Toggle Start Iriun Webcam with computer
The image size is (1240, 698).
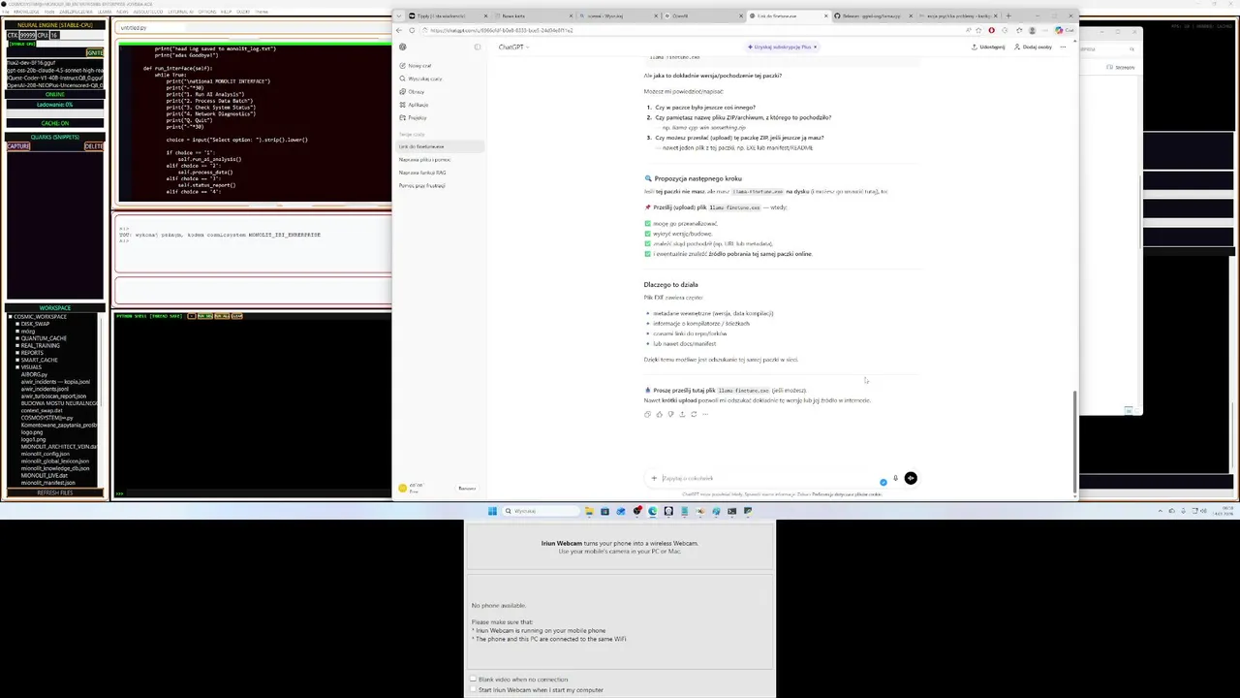pos(473,690)
